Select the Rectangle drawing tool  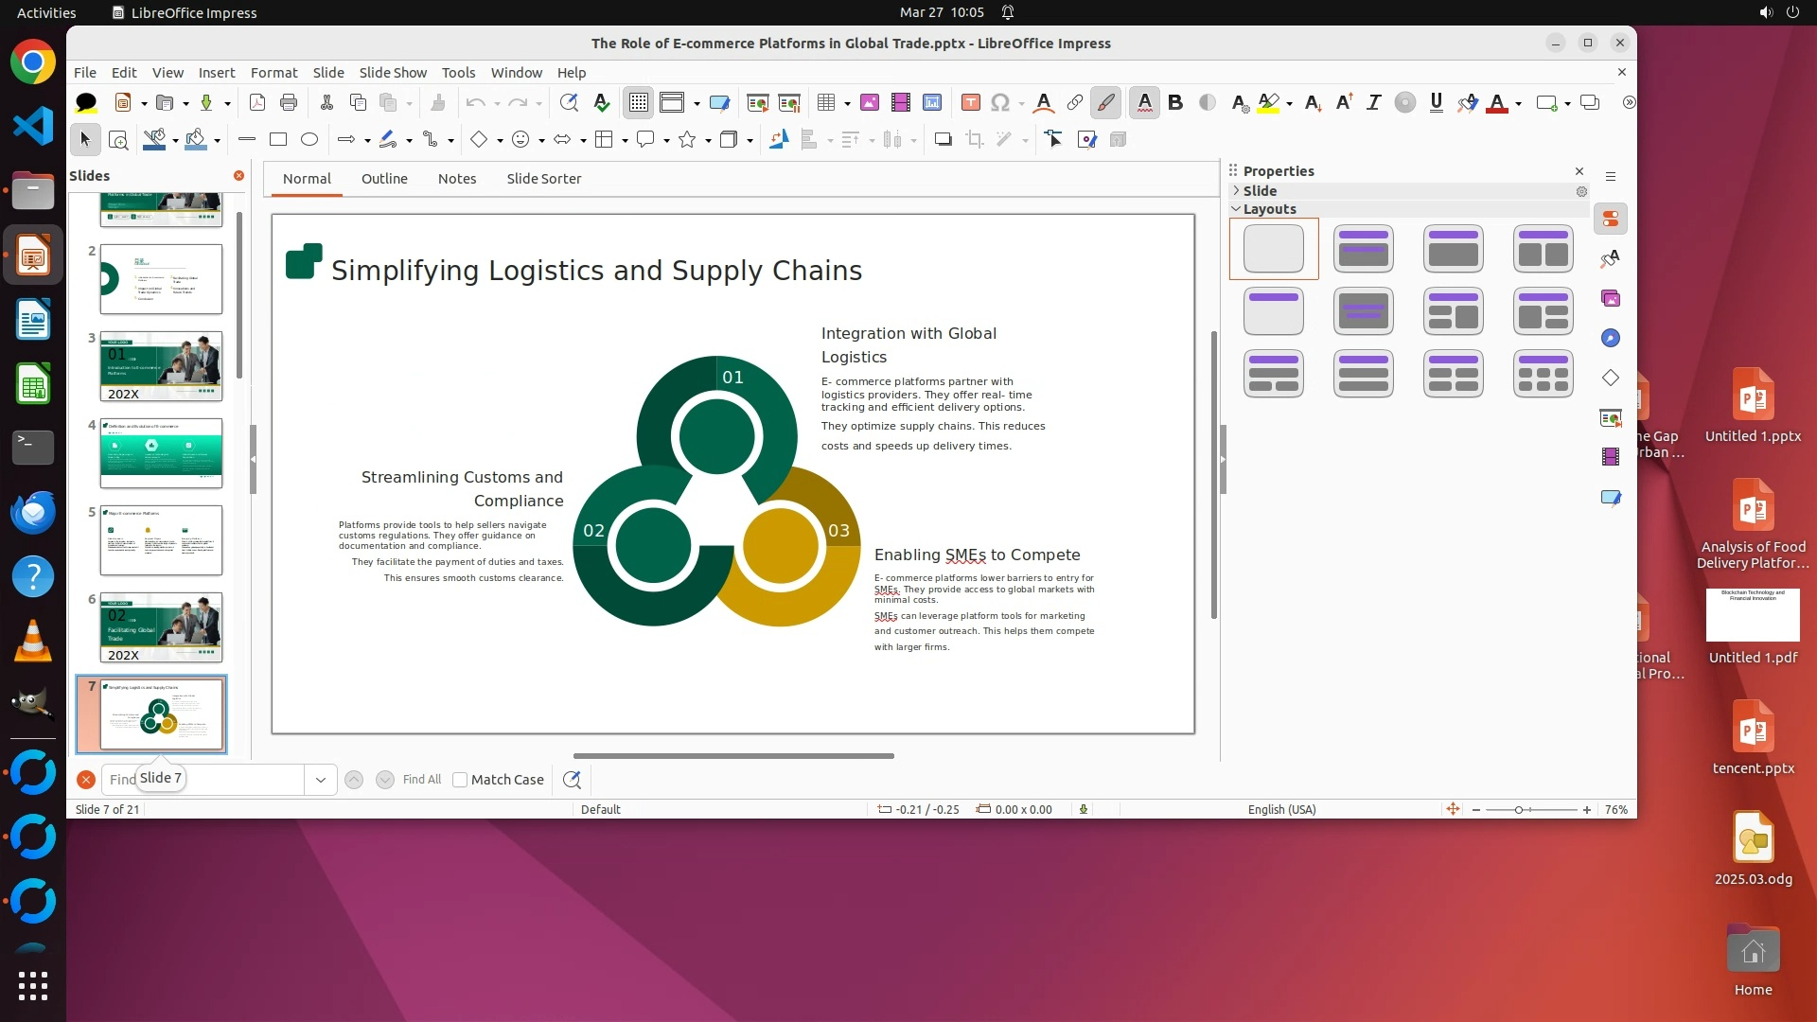[278, 140]
